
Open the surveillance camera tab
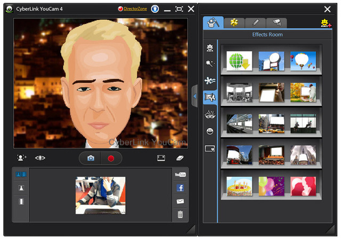pos(277,23)
